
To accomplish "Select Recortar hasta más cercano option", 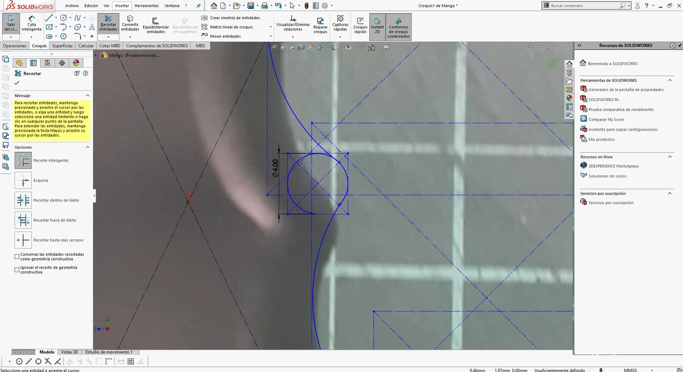I will 23,240.
